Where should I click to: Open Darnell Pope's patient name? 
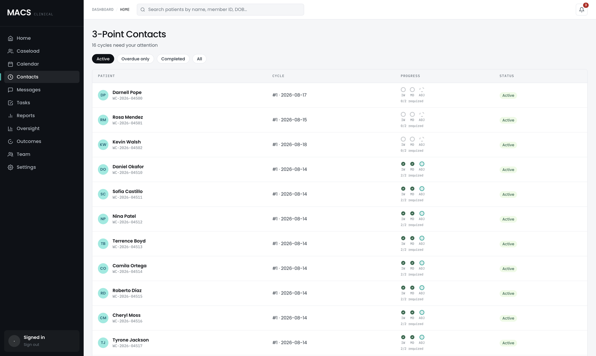pos(127,92)
